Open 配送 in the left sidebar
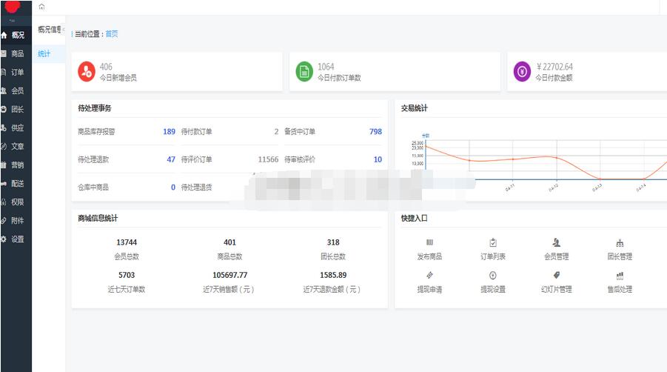 point(16,184)
